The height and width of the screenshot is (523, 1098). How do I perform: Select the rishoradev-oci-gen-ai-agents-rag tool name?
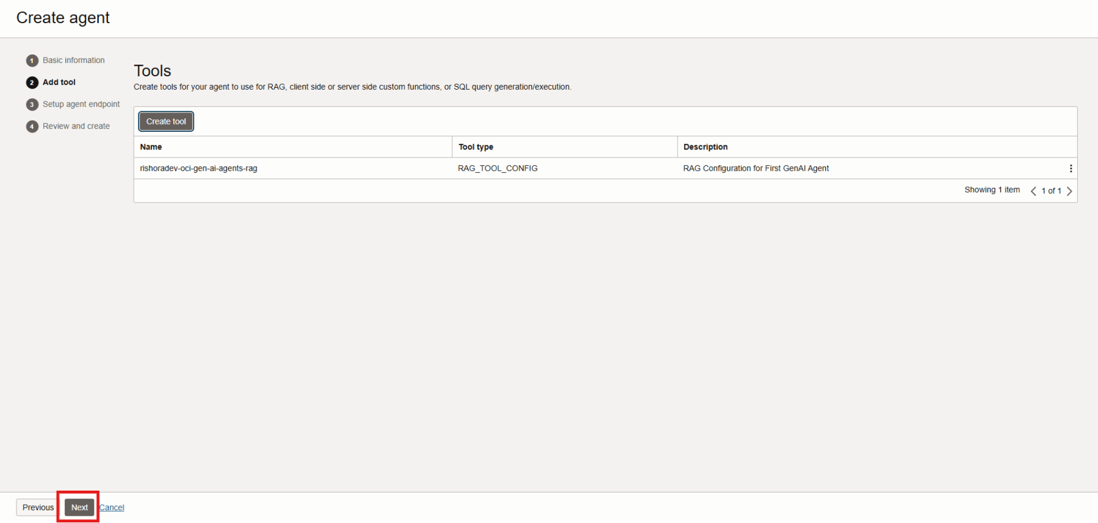(x=198, y=168)
